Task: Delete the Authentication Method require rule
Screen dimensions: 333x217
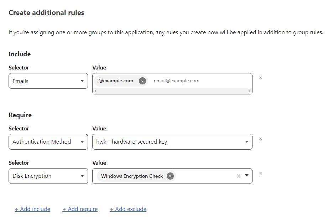Action: click(x=260, y=139)
